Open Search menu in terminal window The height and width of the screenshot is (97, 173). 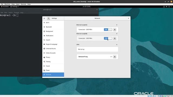coord(11,13)
